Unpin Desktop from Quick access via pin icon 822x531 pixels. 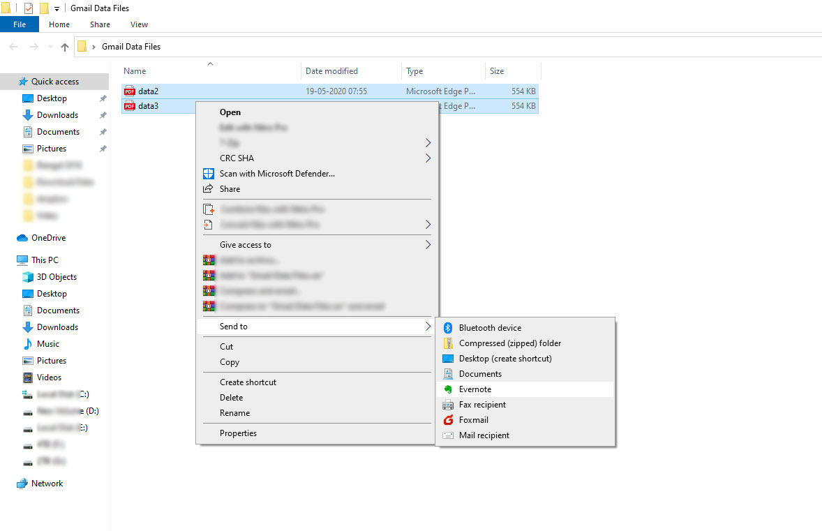pos(103,98)
